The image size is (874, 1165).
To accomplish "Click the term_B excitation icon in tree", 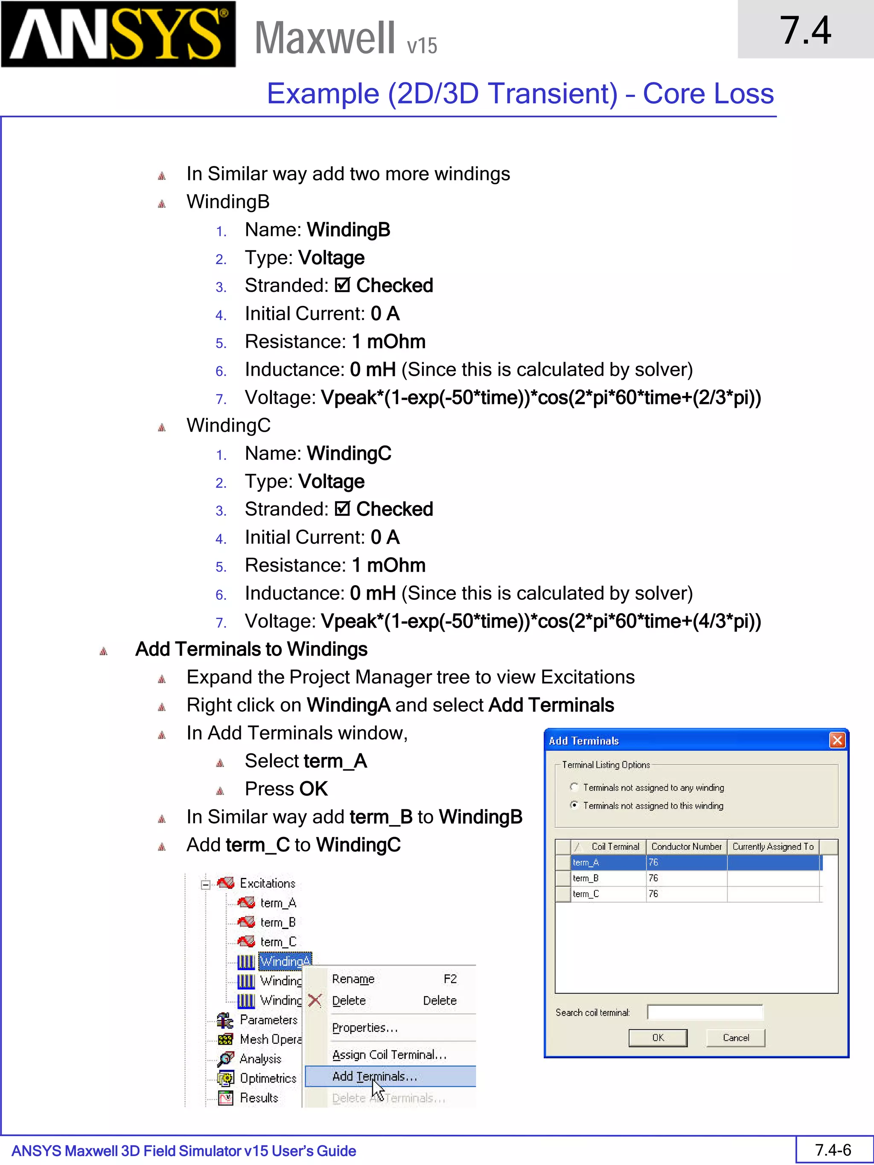I will 246,922.
